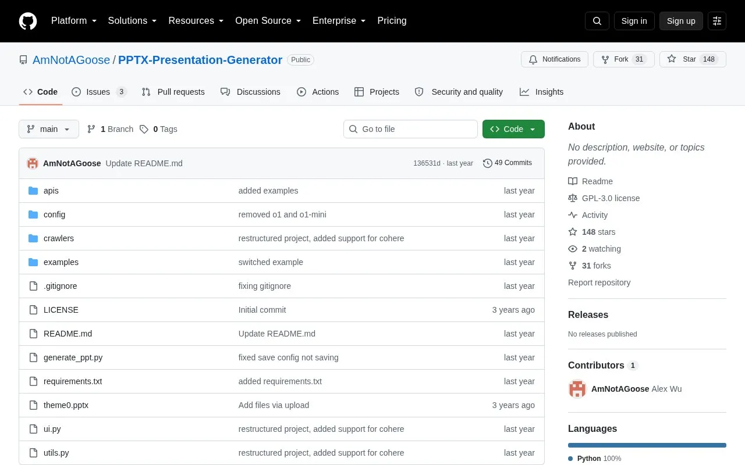This screenshot has width=745, height=465.
Task: Click the LICENSE file icon
Action: tap(33, 310)
